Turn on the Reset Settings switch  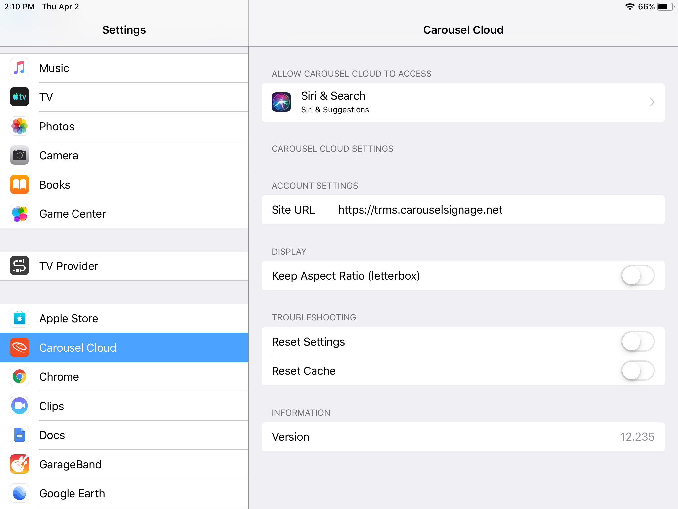point(638,342)
